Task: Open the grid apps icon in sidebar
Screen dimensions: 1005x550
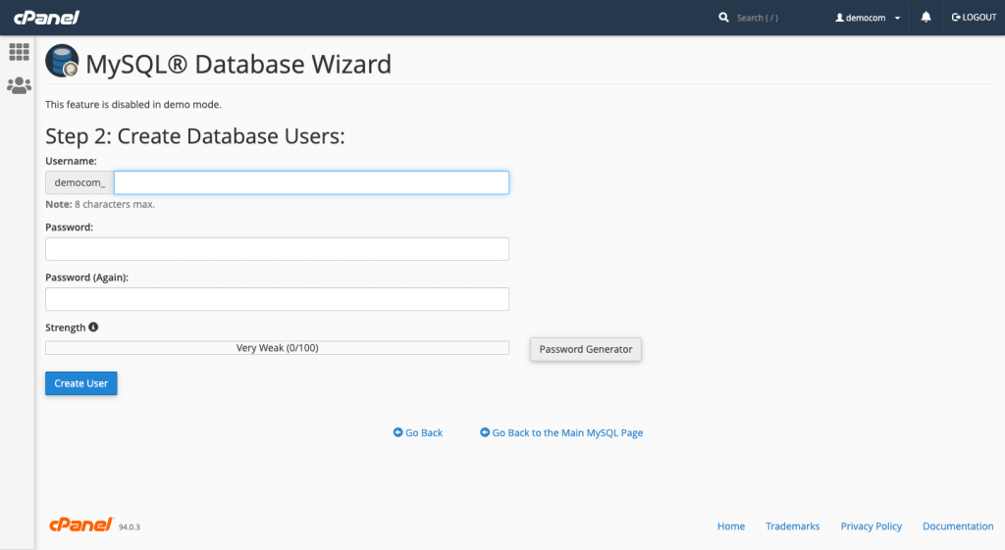Action: (x=19, y=52)
